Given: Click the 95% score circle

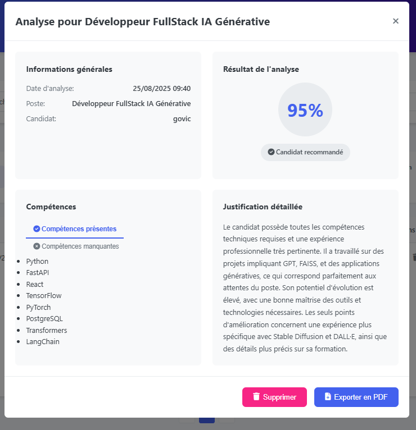Looking at the screenshot, I should 305,110.
